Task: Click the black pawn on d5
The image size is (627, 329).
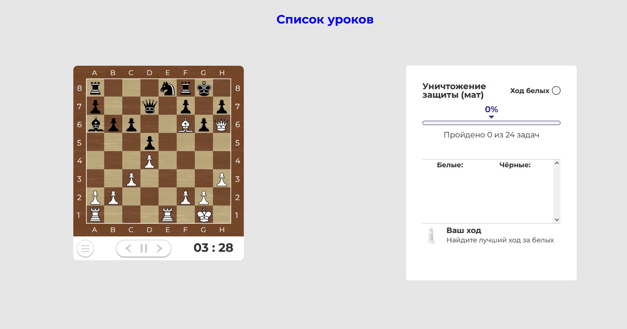Action: coord(149,142)
